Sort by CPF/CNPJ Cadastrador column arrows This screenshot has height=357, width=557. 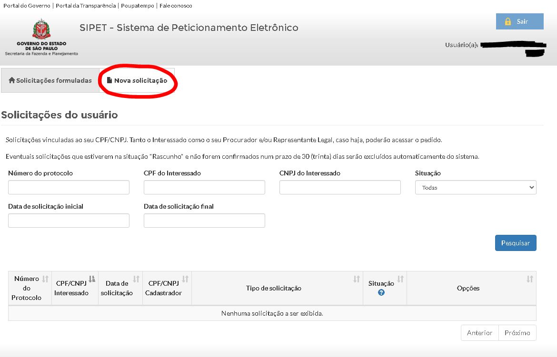point(185,279)
